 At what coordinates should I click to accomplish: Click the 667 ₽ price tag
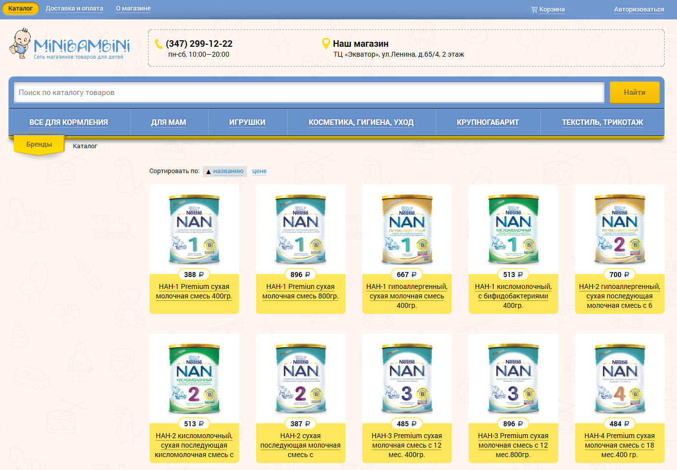point(407,275)
